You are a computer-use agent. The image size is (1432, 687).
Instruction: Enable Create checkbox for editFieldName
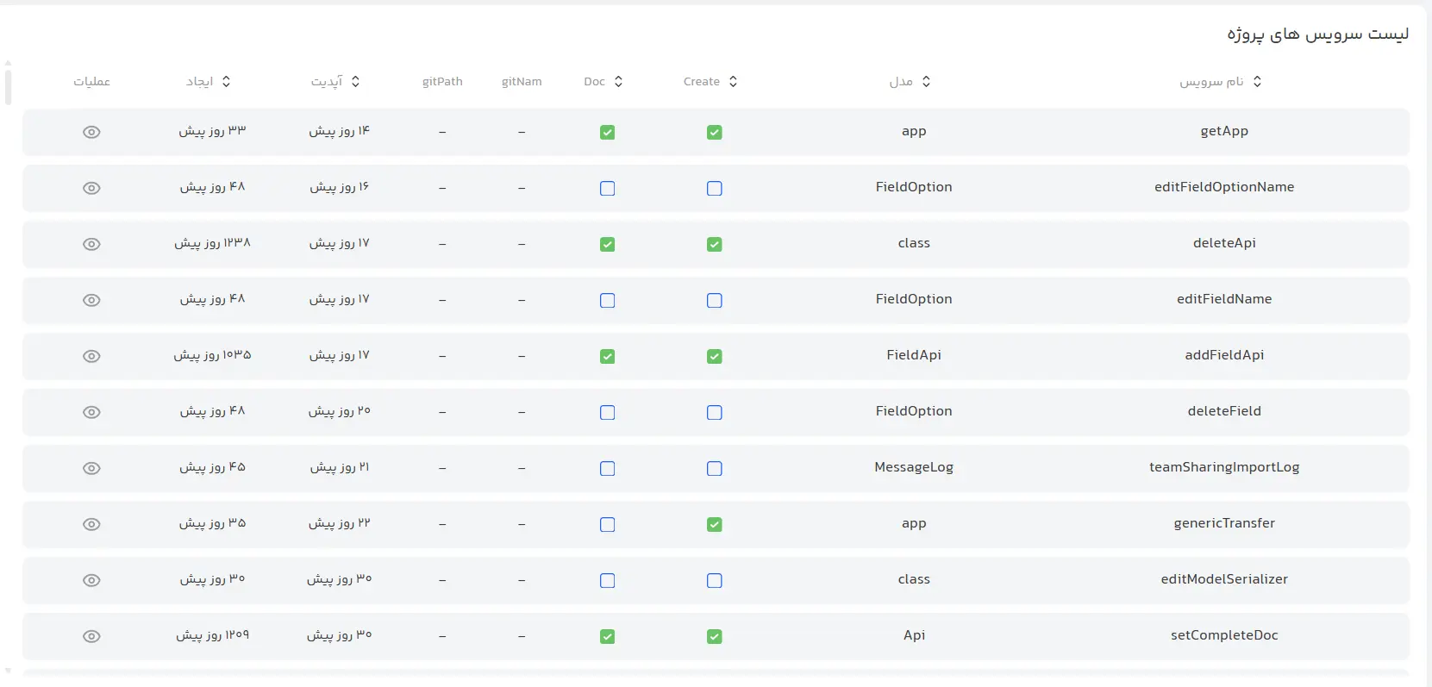click(714, 300)
